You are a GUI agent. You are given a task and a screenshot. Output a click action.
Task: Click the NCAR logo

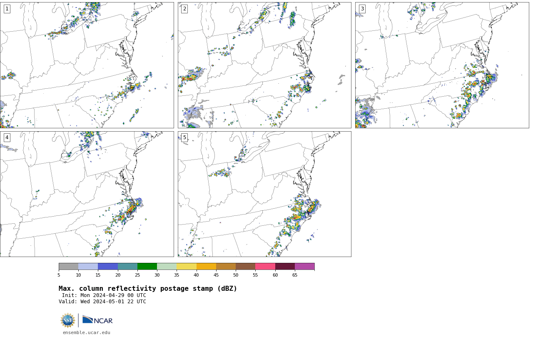(97, 320)
